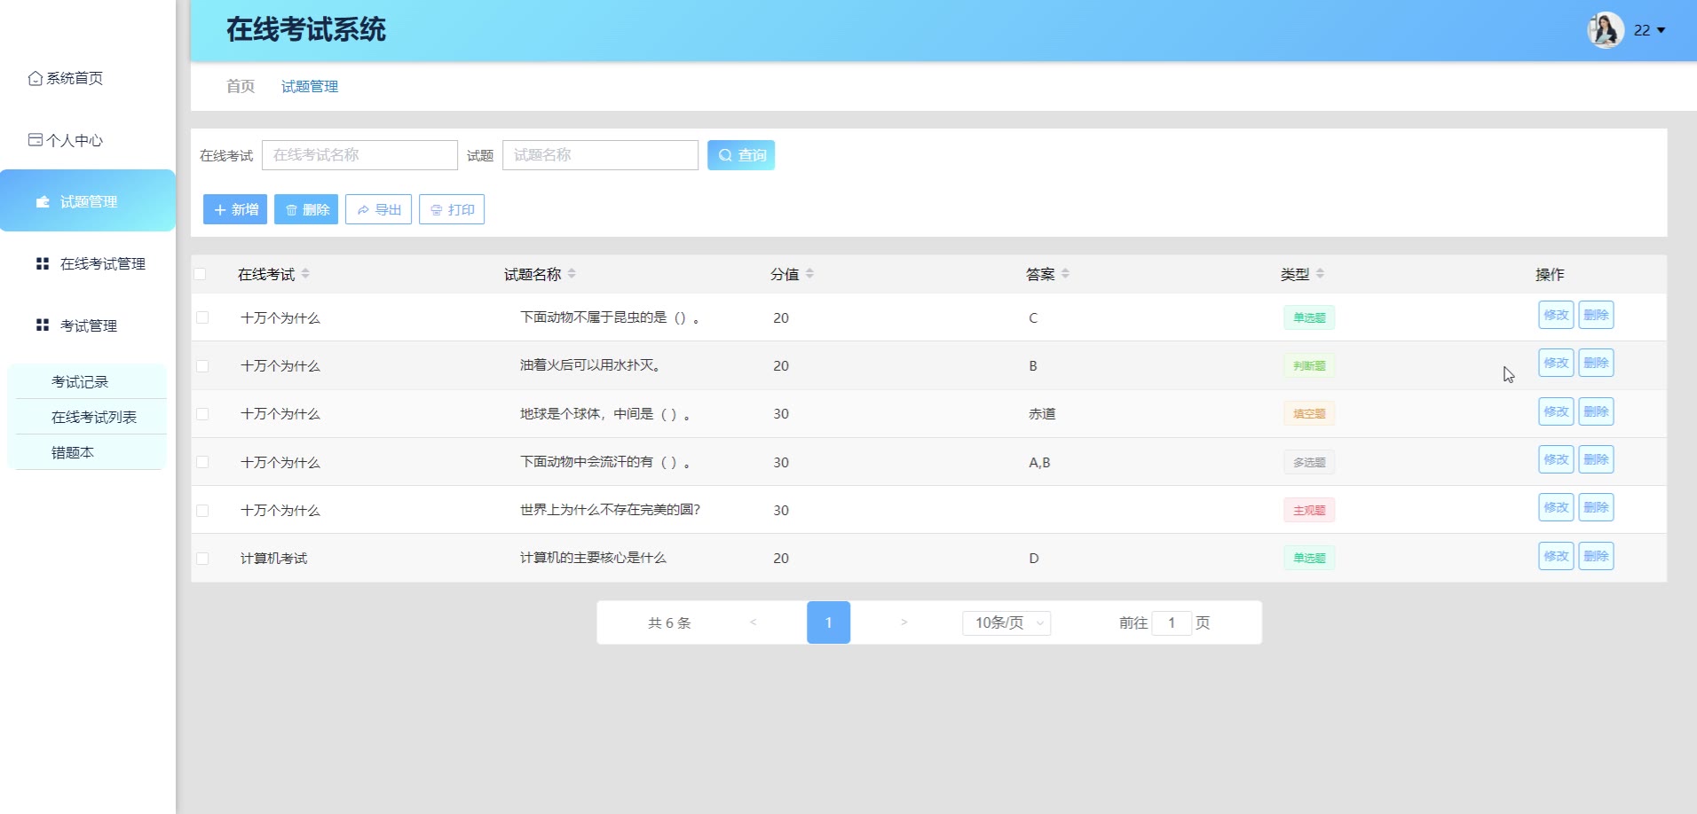
Task: Click the grid icon beside 在线考试管理
Action: coord(42,263)
